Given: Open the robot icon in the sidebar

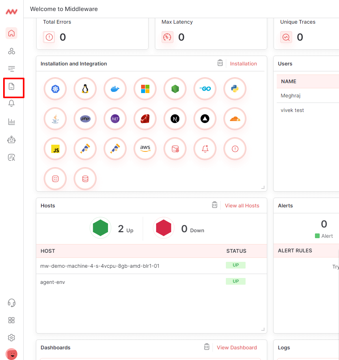Looking at the screenshot, I should [x=11, y=140].
